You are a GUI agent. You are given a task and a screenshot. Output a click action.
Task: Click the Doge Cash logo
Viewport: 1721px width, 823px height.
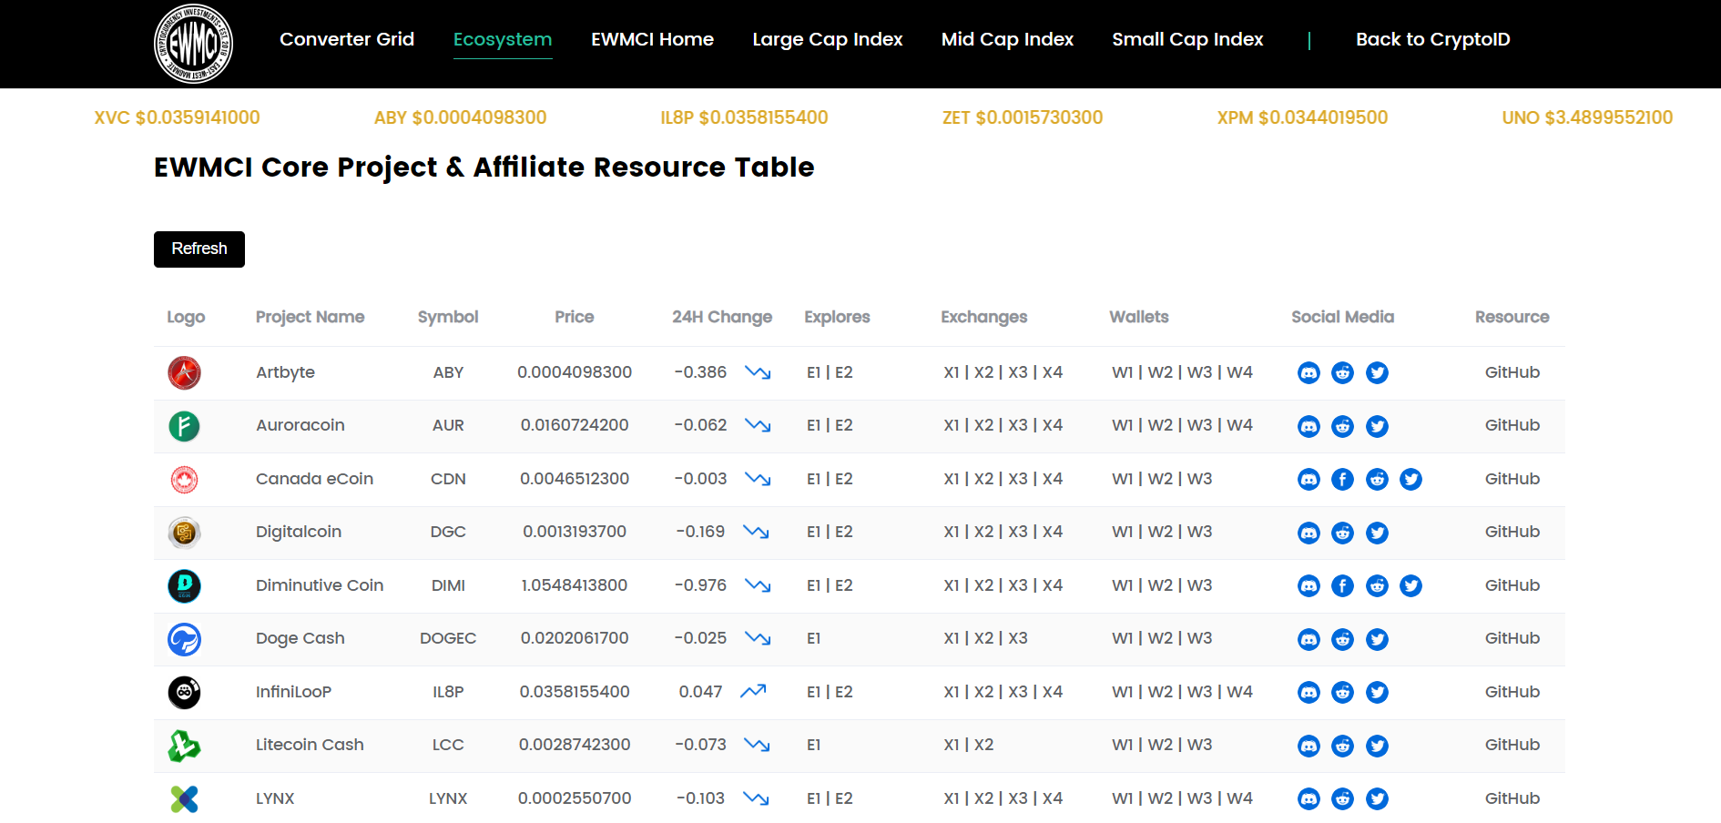[x=184, y=639]
